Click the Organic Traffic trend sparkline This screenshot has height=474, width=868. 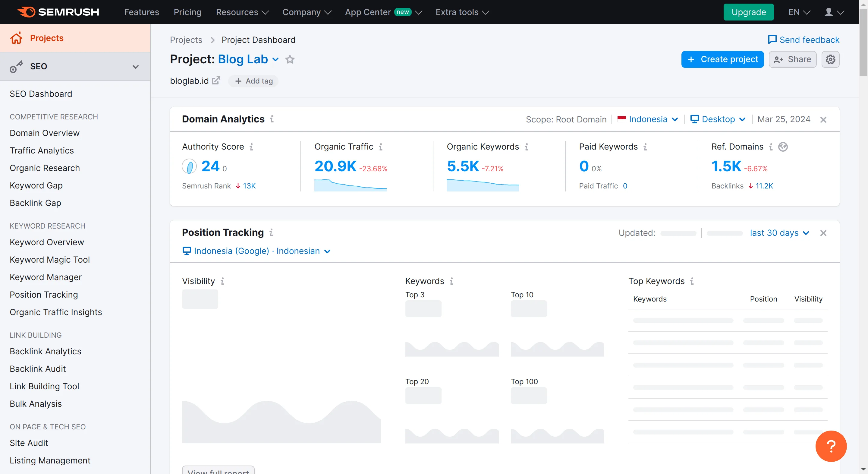pyautogui.click(x=351, y=185)
